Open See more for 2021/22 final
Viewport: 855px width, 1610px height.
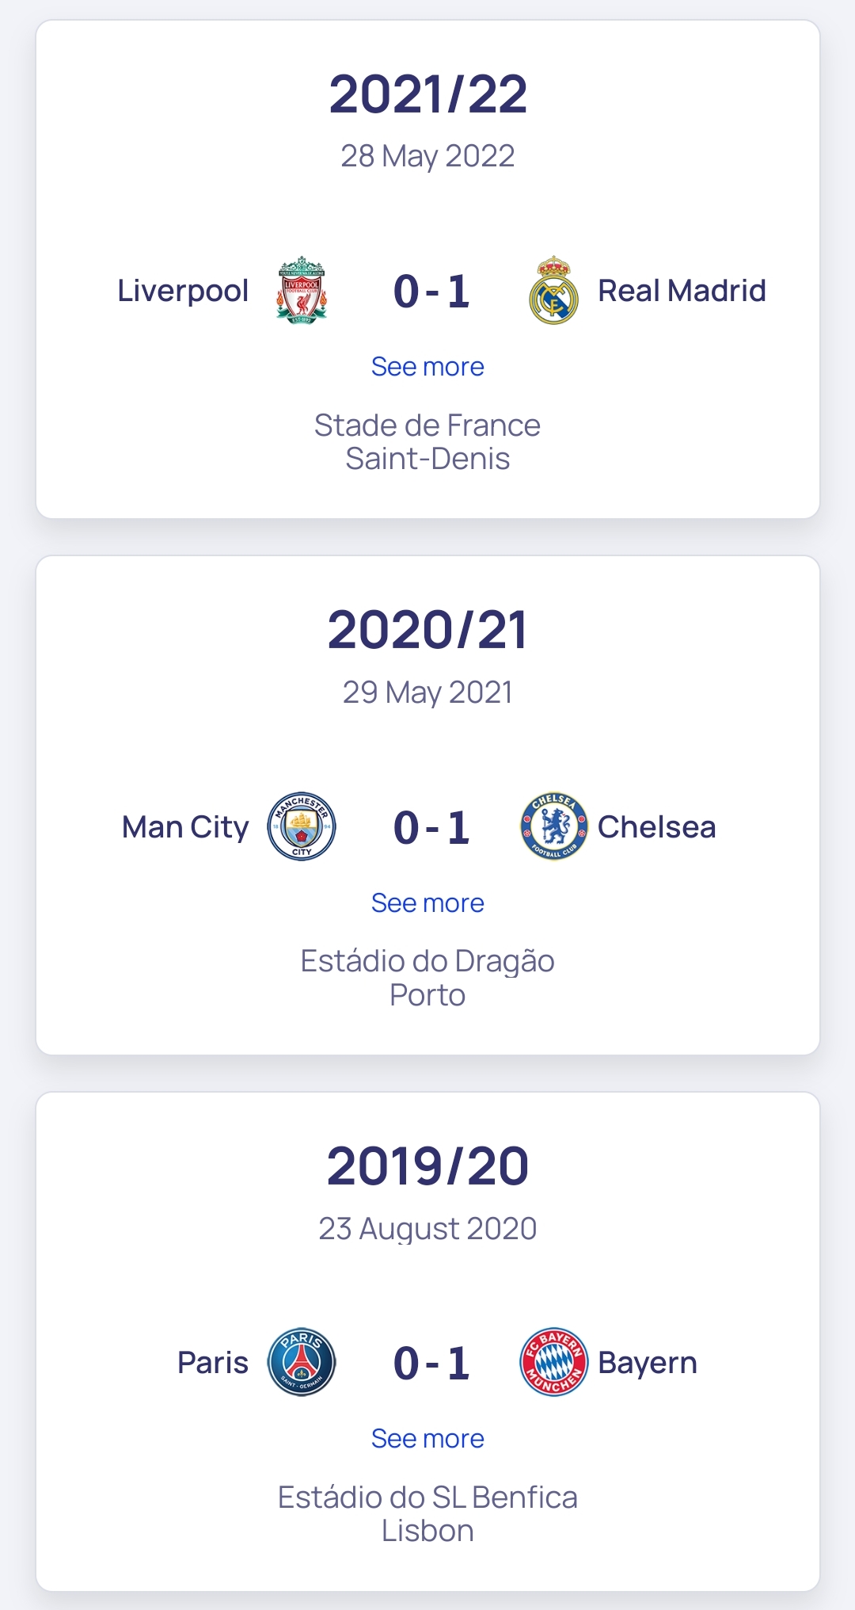coord(427,367)
